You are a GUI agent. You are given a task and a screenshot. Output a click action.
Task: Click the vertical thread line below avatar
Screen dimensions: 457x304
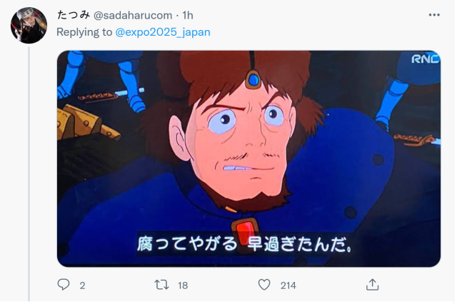pos(29,174)
